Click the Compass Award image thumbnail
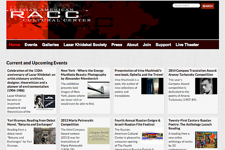 click(98, 136)
